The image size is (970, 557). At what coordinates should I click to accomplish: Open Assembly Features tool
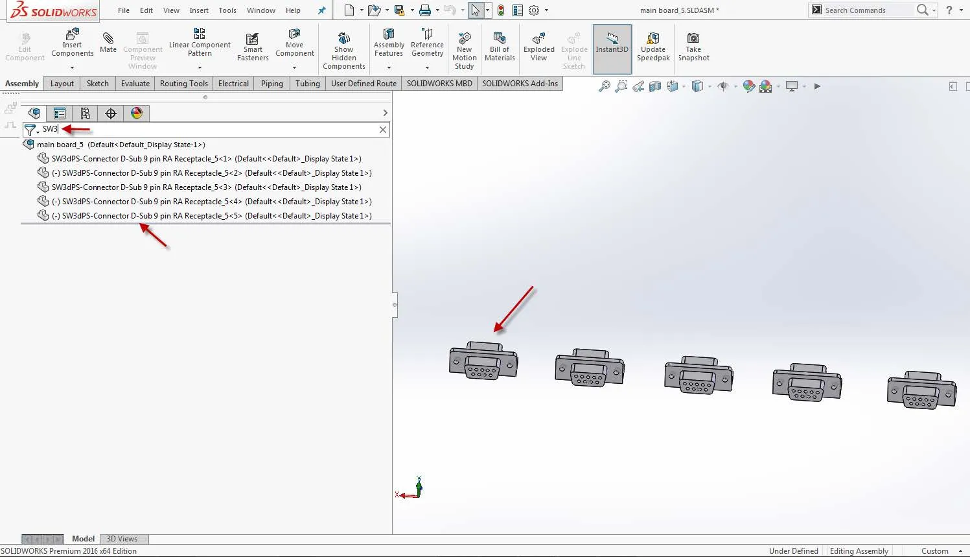tap(389, 43)
